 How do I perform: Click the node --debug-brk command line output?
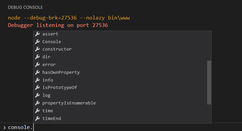[x=69, y=18]
